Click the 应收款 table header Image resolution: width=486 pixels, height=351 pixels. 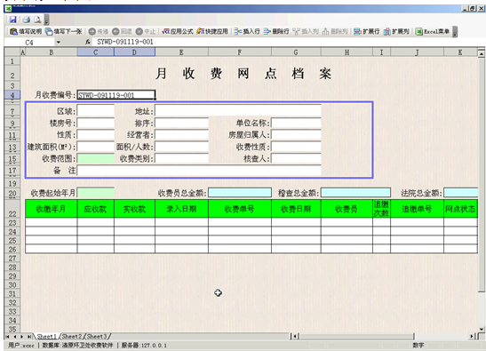coord(95,209)
